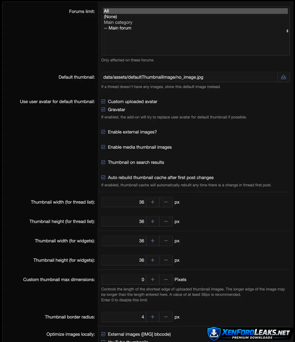Image resolution: width=295 pixels, height=342 pixels.
Task: Uncheck Custom uploaded avatar checkbox
Action: coord(103,101)
